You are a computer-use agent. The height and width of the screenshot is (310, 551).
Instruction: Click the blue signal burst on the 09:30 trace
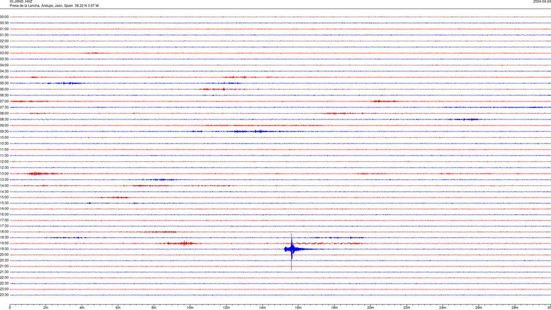point(250,131)
